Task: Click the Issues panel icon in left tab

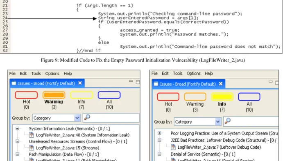Action: [14, 83]
